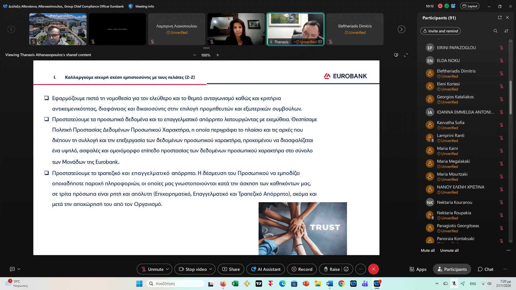Click the Share content button
Viewport: 516px width, 290px height.
231,269
